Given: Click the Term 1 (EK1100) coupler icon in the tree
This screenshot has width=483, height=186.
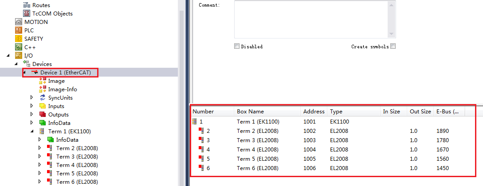Looking at the screenshot, I should [42, 131].
